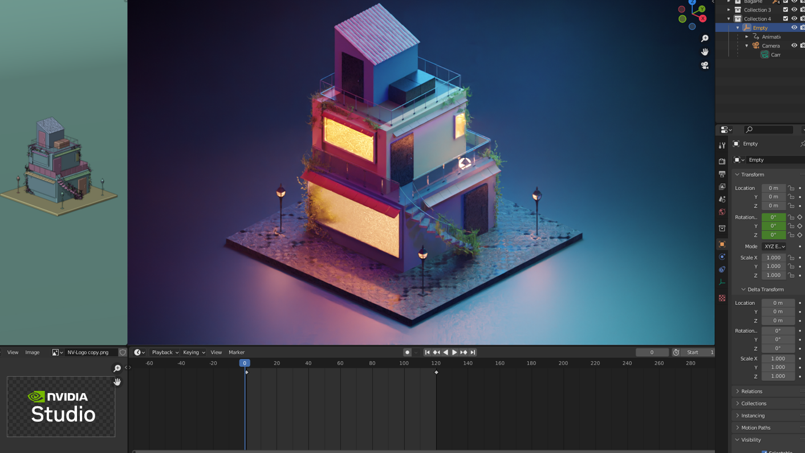Jump to next keyframe

(x=464, y=352)
